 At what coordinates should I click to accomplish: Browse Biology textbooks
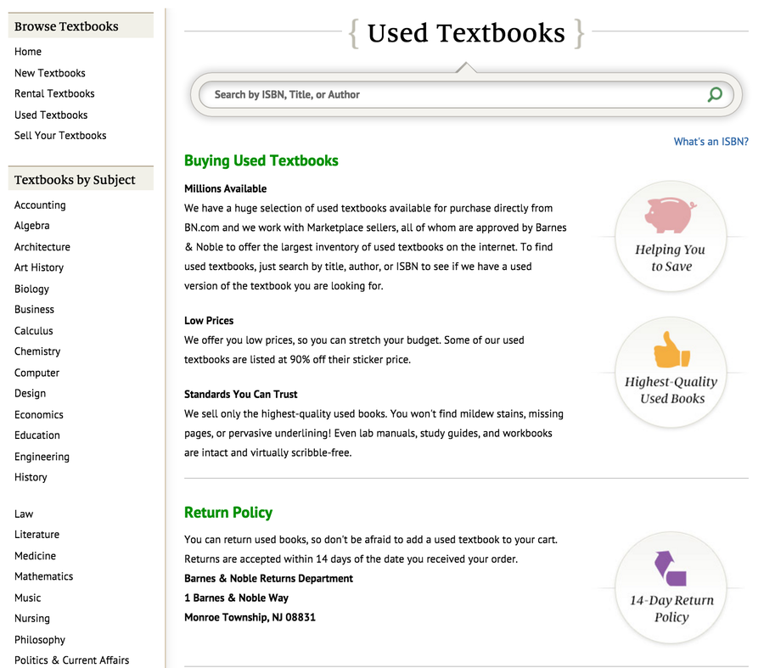pos(31,289)
